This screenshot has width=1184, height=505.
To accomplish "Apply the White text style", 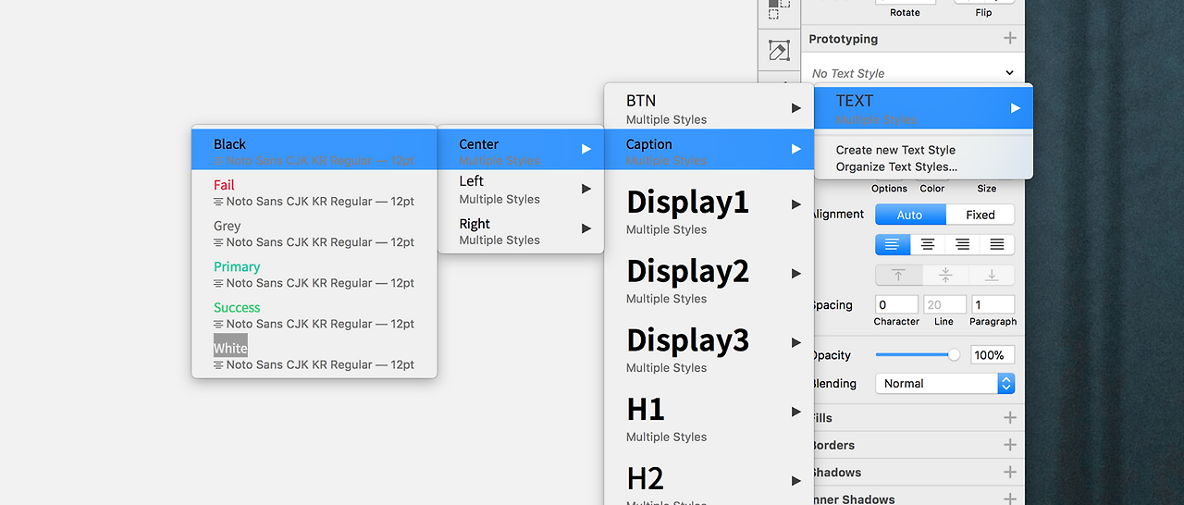I will point(314,354).
